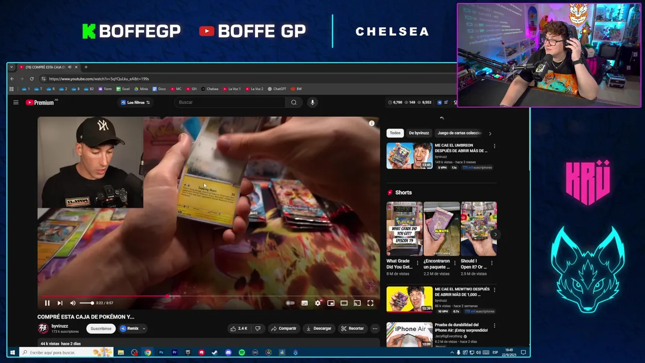This screenshot has width=645, height=363.
Task: Open the byviruzz channel avatar
Action: pos(43,328)
